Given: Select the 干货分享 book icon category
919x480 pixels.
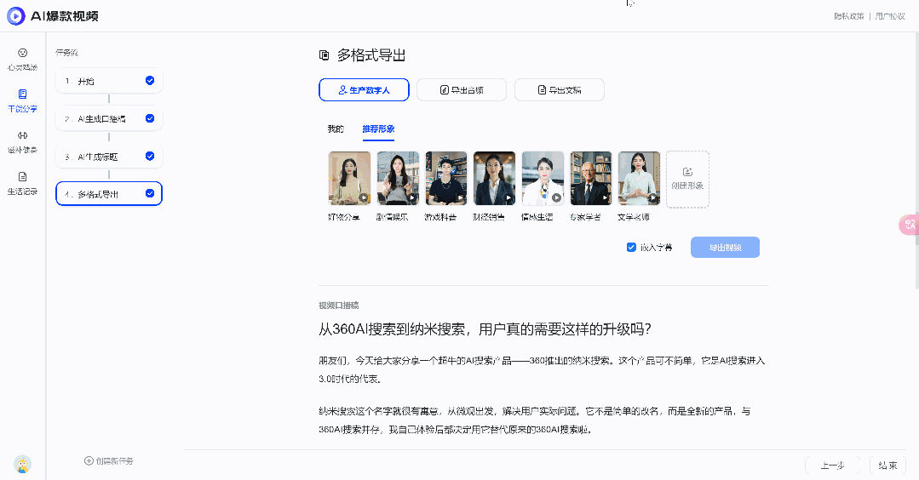Looking at the screenshot, I should (22, 100).
